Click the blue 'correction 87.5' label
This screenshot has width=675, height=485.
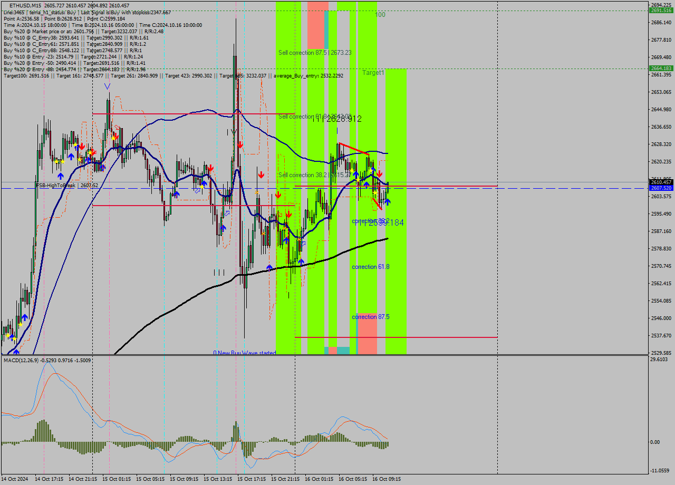pyautogui.click(x=371, y=317)
